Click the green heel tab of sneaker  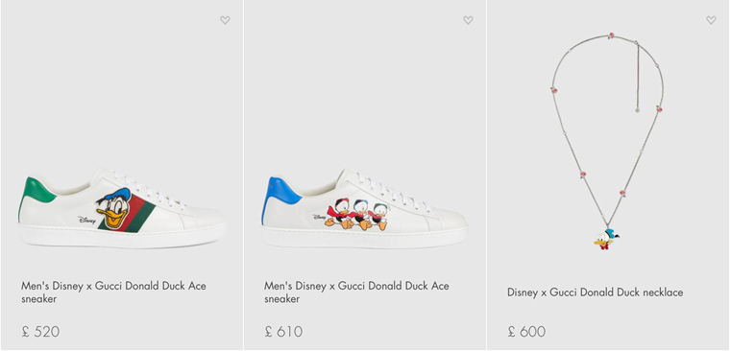[x=37, y=191]
